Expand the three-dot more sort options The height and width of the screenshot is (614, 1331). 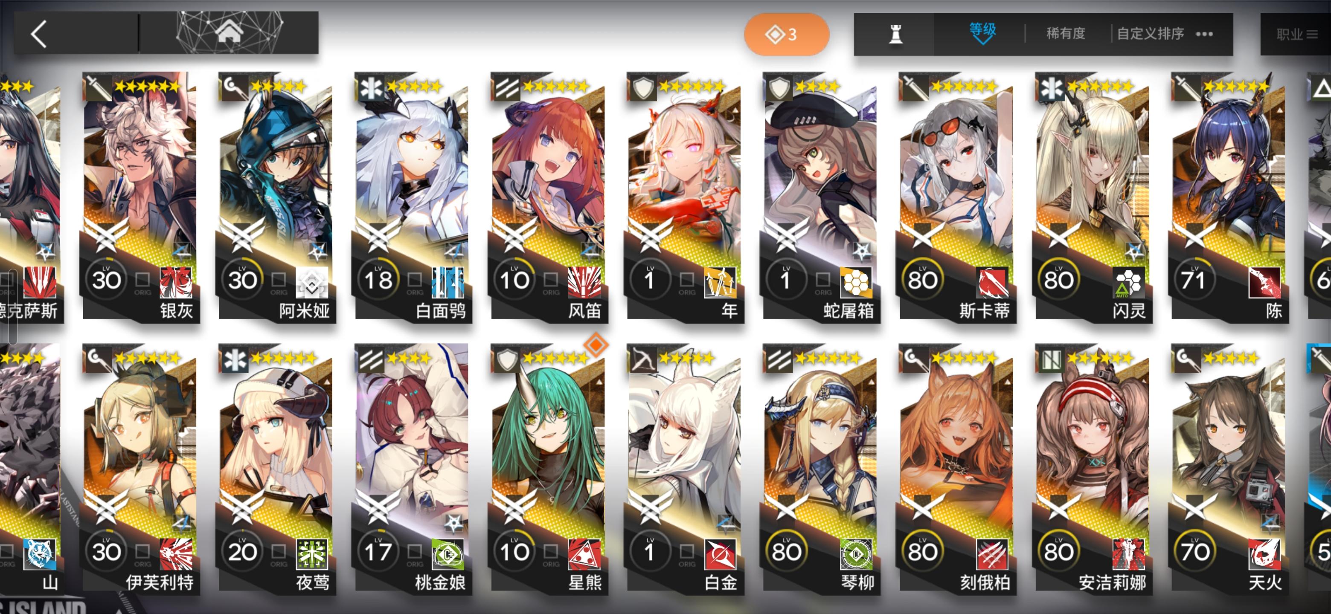coord(1204,34)
